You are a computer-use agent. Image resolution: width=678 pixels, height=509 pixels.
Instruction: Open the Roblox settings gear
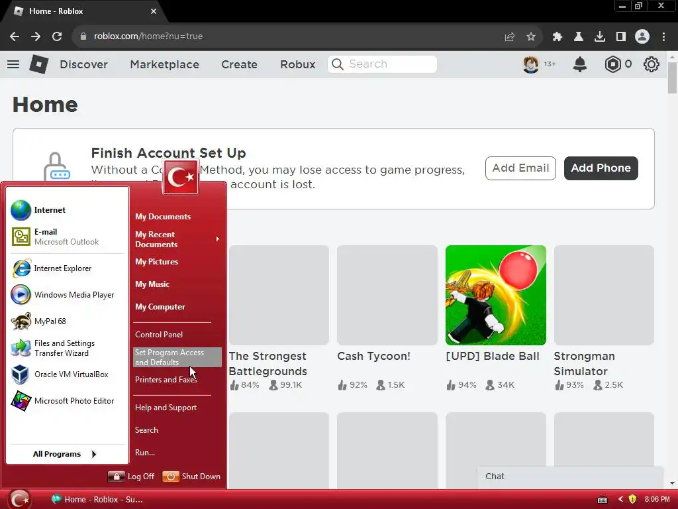pyautogui.click(x=652, y=64)
